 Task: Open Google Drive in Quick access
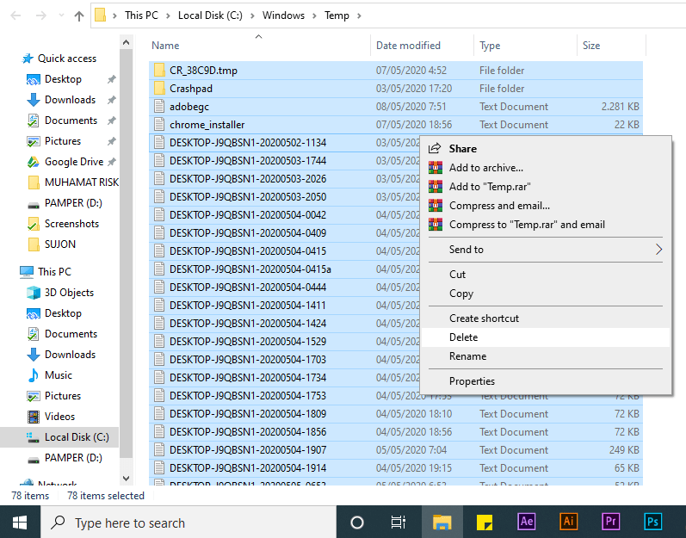(x=73, y=162)
